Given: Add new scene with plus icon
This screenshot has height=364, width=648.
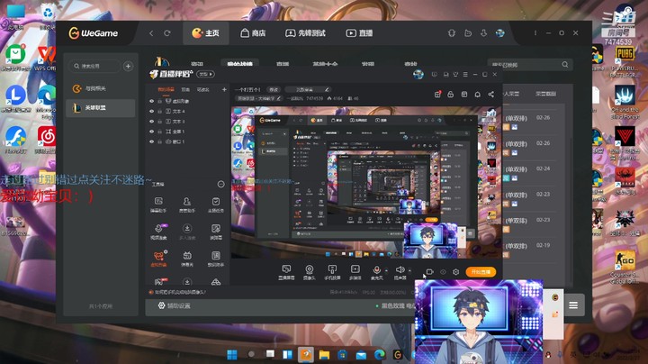Looking at the screenshot, I should tap(224, 89).
